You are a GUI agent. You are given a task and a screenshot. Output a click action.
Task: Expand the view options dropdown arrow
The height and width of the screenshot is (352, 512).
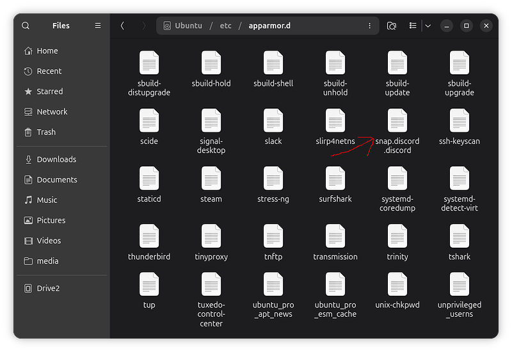(428, 26)
